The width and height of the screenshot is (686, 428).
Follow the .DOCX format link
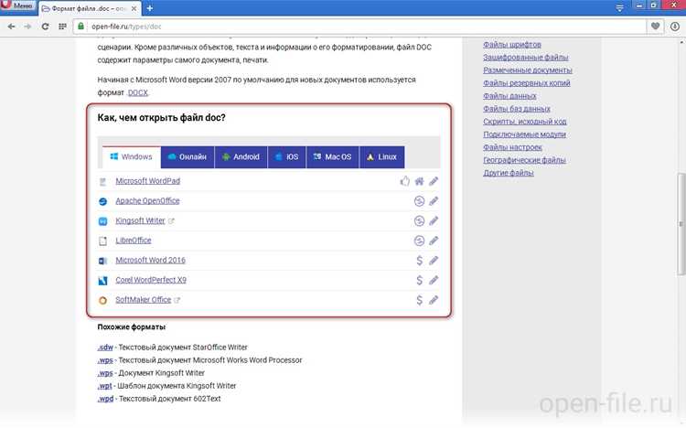click(x=137, y=92)
